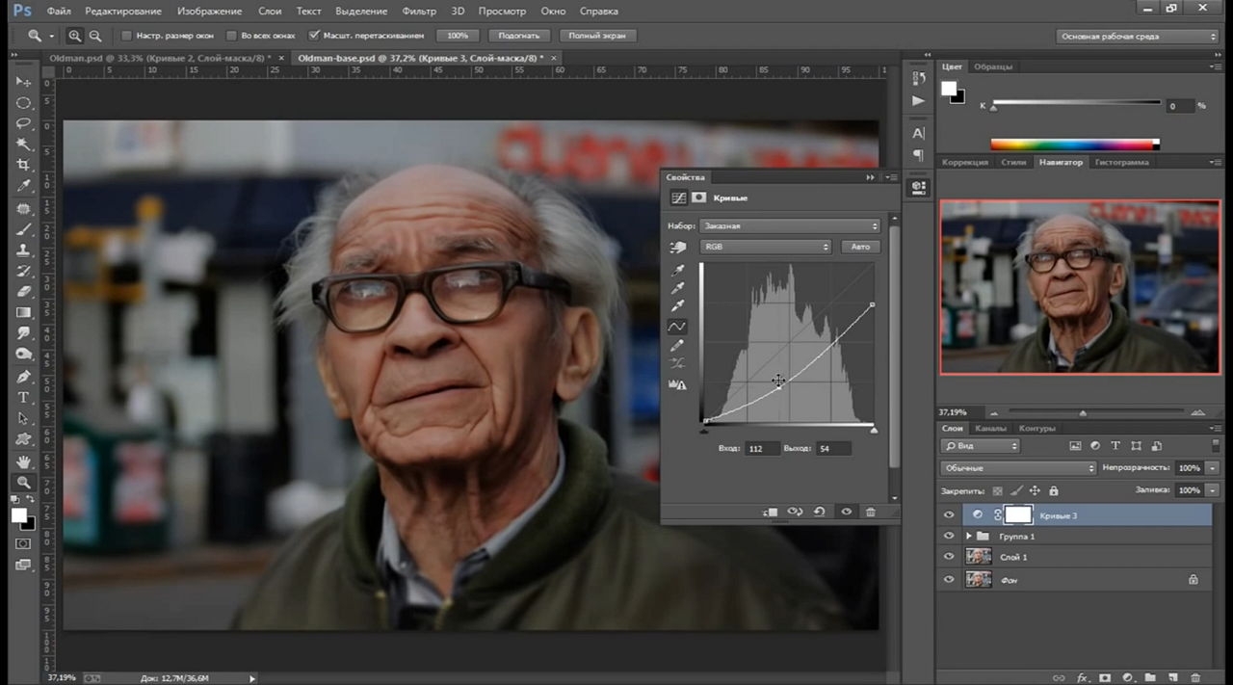The height and width of the screenshot is (685, 1233).
Task: Pick white point eyedropper in Curves
Action: pos(678,306)
